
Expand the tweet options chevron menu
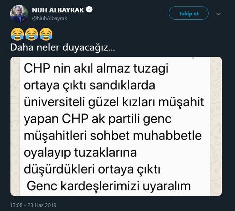click(x=219, y=14)
